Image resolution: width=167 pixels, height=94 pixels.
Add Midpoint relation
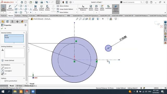[x=6, y=68]
